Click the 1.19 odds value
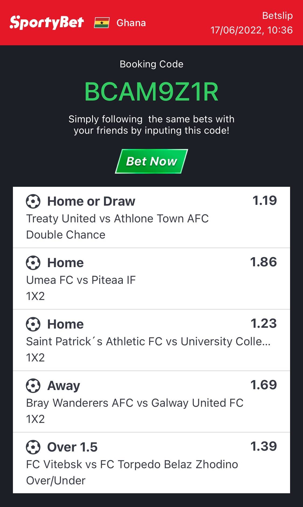 pyautogui.click(x=264, y=201)
